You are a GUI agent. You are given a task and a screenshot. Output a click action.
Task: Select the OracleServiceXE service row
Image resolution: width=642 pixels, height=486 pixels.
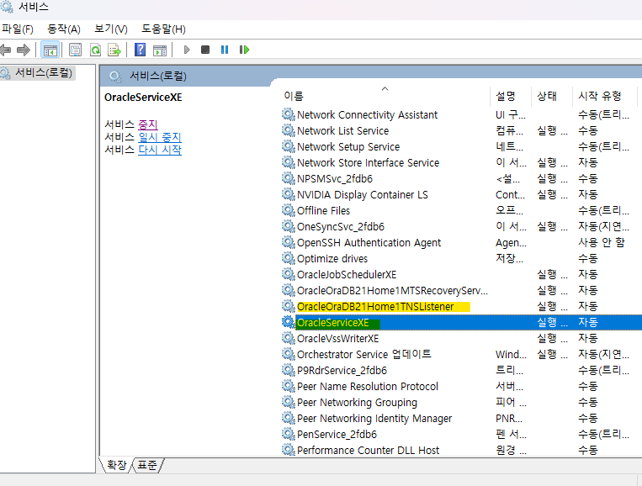coord(461,322)
